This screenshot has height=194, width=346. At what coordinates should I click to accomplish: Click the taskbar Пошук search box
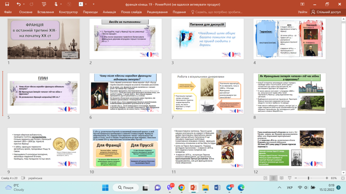(126, 188)
